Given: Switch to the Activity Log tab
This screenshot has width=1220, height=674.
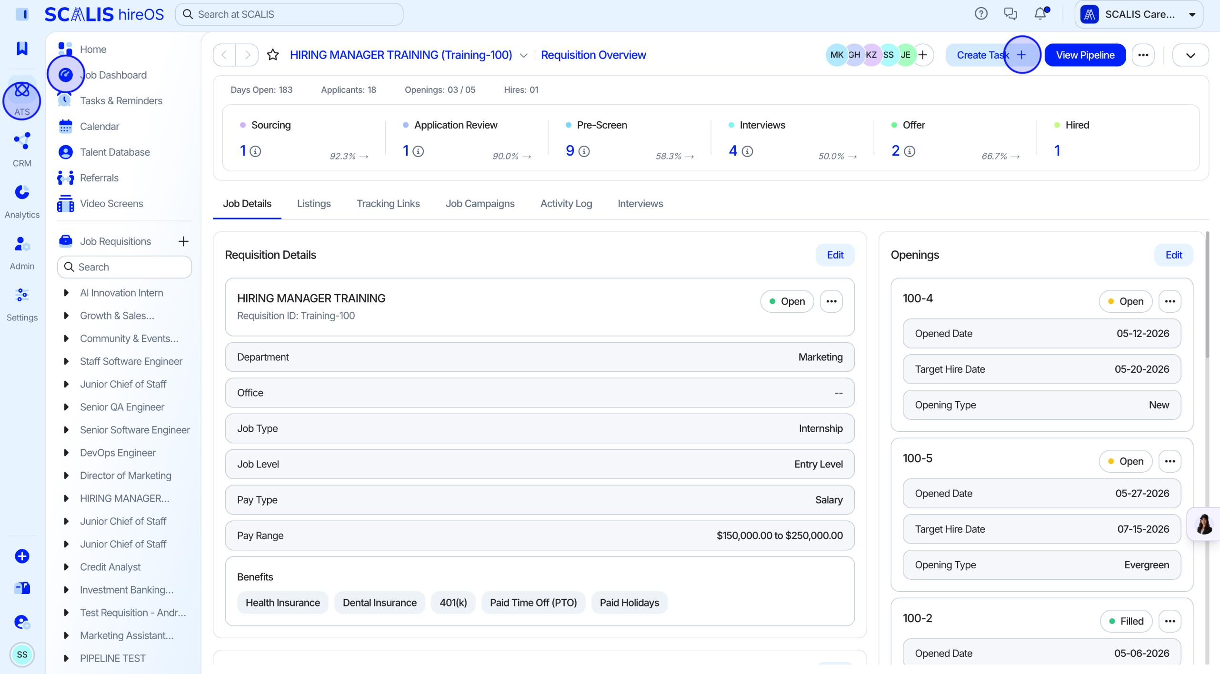Looking at the screenshot, I should click(x=566, y=203).
